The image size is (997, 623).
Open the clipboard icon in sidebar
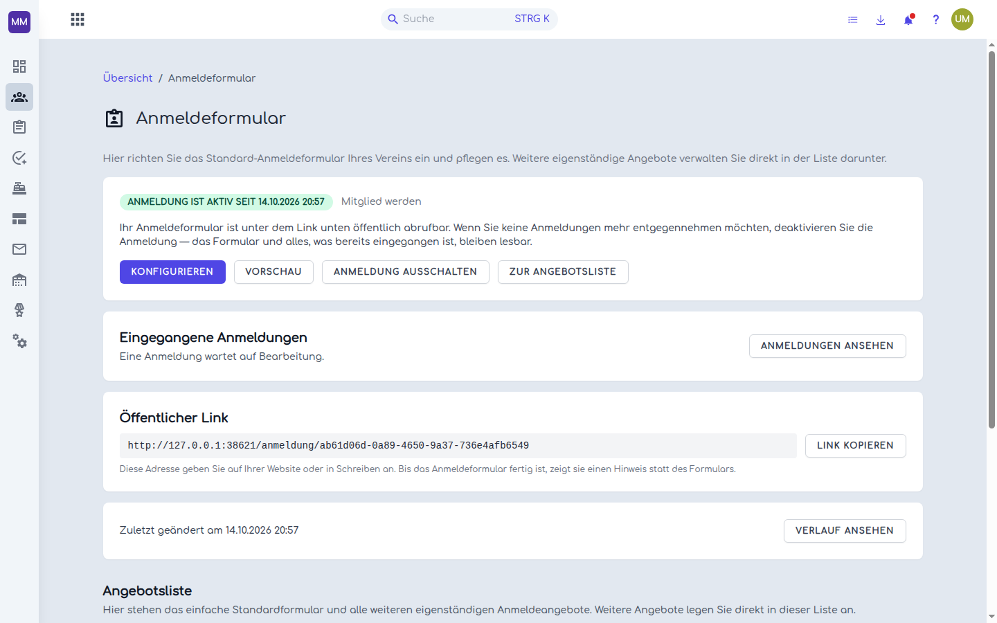point(19,127)
